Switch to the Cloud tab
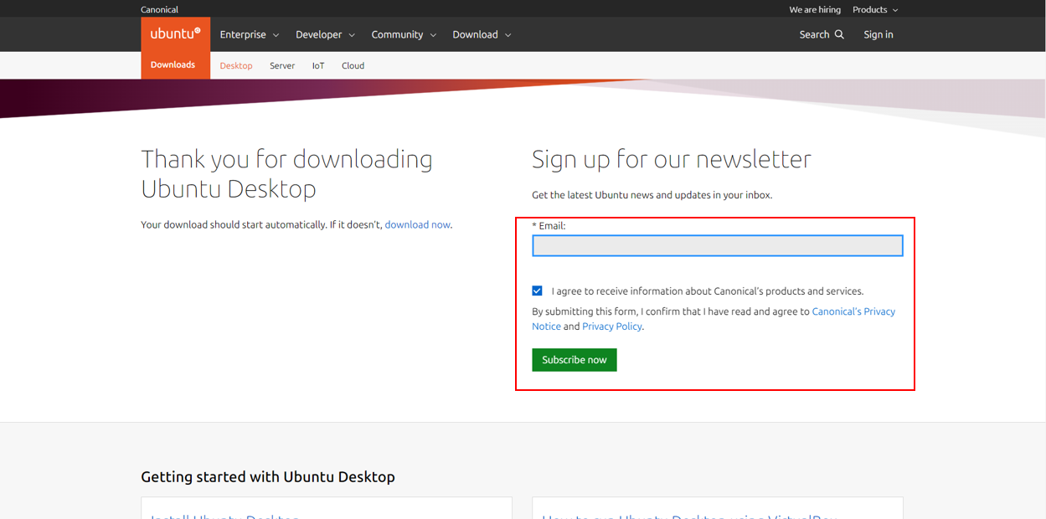Image resolution: width=1046 pixels, height=519 pixels. point(353,65)
